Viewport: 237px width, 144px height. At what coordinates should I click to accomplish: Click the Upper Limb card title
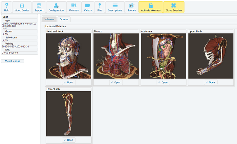(195, 31)
